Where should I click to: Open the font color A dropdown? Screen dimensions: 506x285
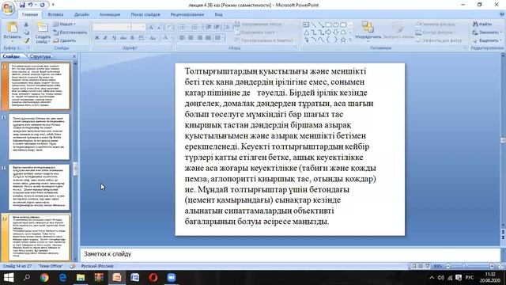(x=167, y=38)
